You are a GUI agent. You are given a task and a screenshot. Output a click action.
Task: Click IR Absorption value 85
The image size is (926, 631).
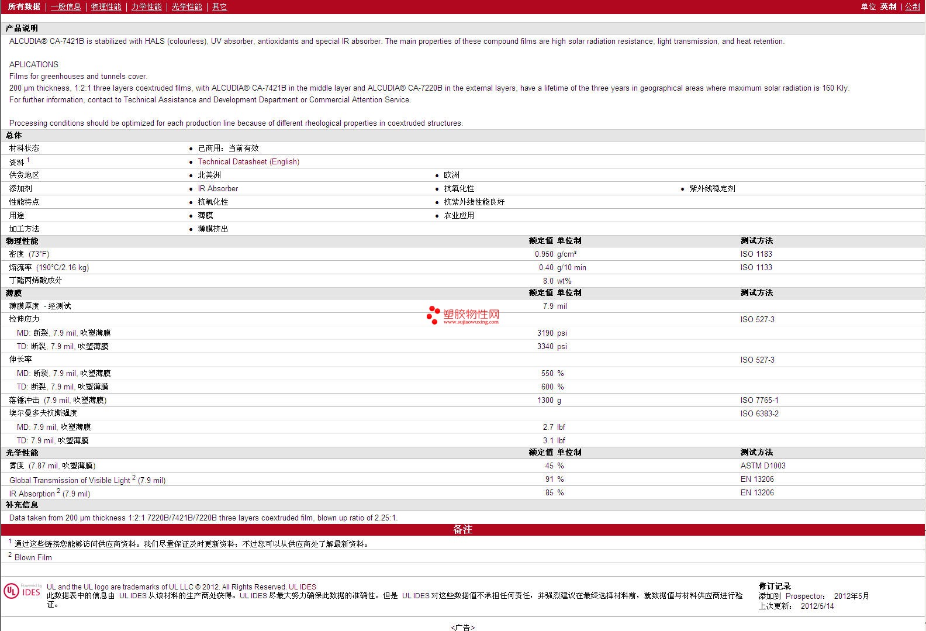click(x=550, y=493)
